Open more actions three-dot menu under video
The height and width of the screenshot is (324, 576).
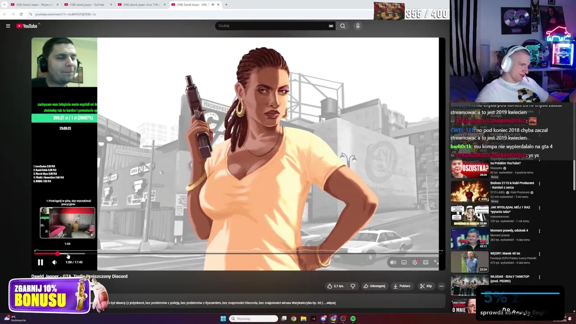[x=441, y=286]
